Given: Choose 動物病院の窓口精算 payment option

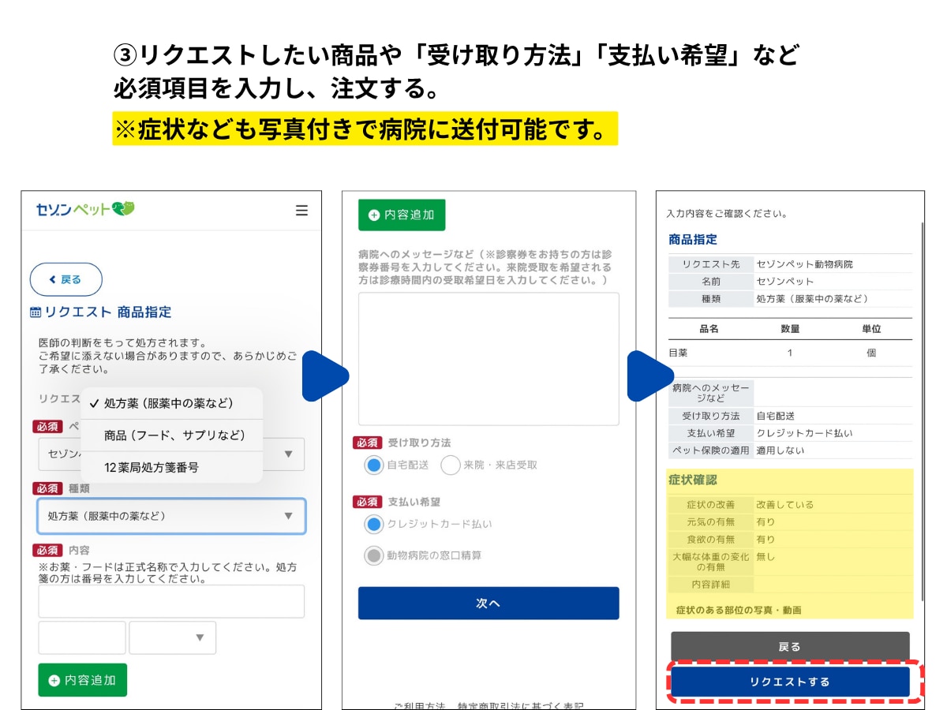Looking at the screenshot, I should point(373,556).
